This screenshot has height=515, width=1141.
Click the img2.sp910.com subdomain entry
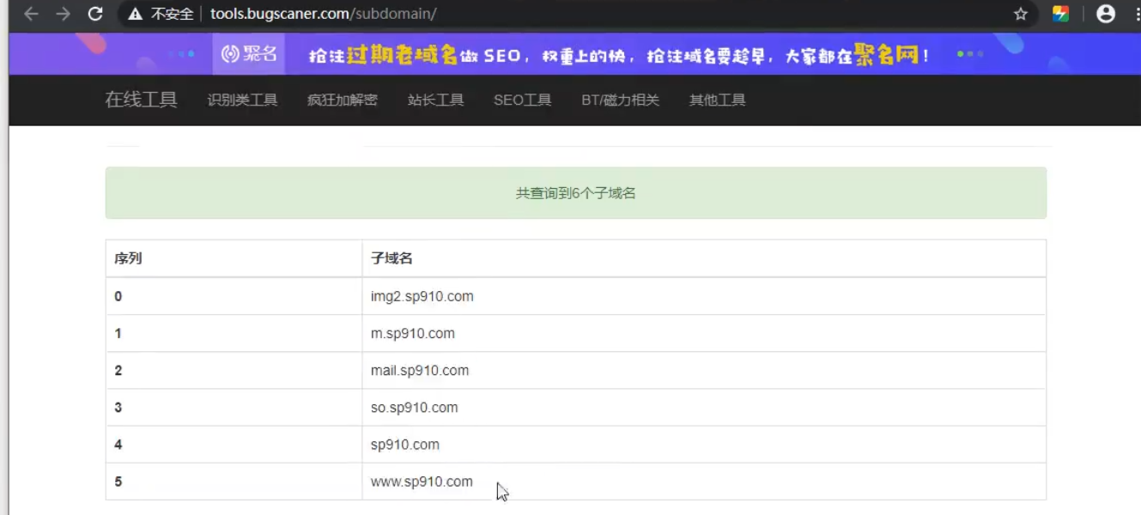[x=422, y=296]
